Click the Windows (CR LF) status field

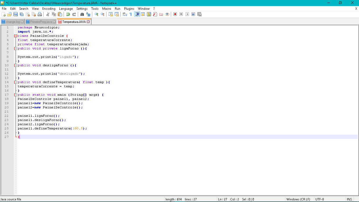tap(298, 199)
